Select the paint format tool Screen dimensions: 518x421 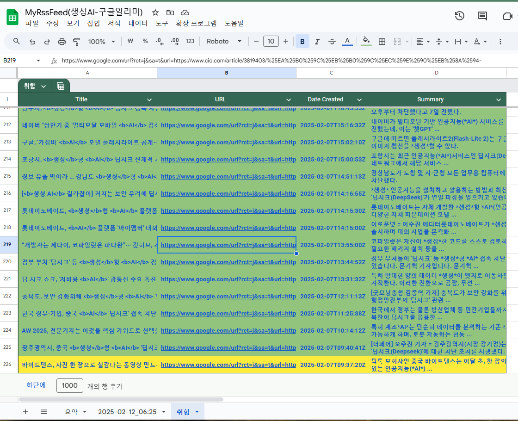(76, 42)
